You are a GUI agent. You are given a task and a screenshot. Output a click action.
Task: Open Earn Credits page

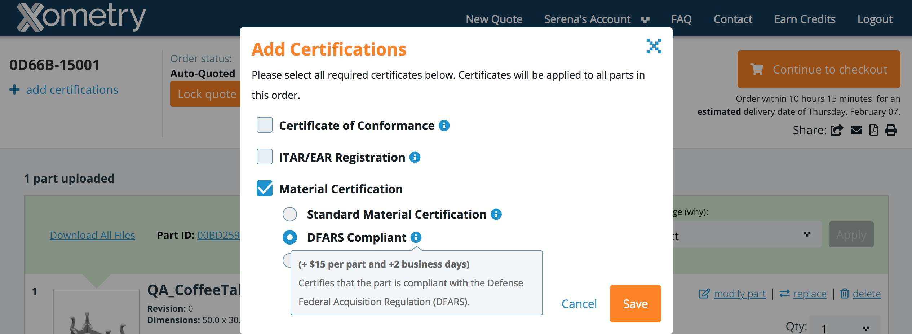point(805,19)
